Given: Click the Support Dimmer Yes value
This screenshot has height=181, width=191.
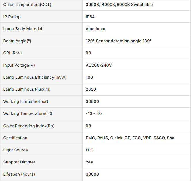Looking at the screenshot, I should (89, 162).
